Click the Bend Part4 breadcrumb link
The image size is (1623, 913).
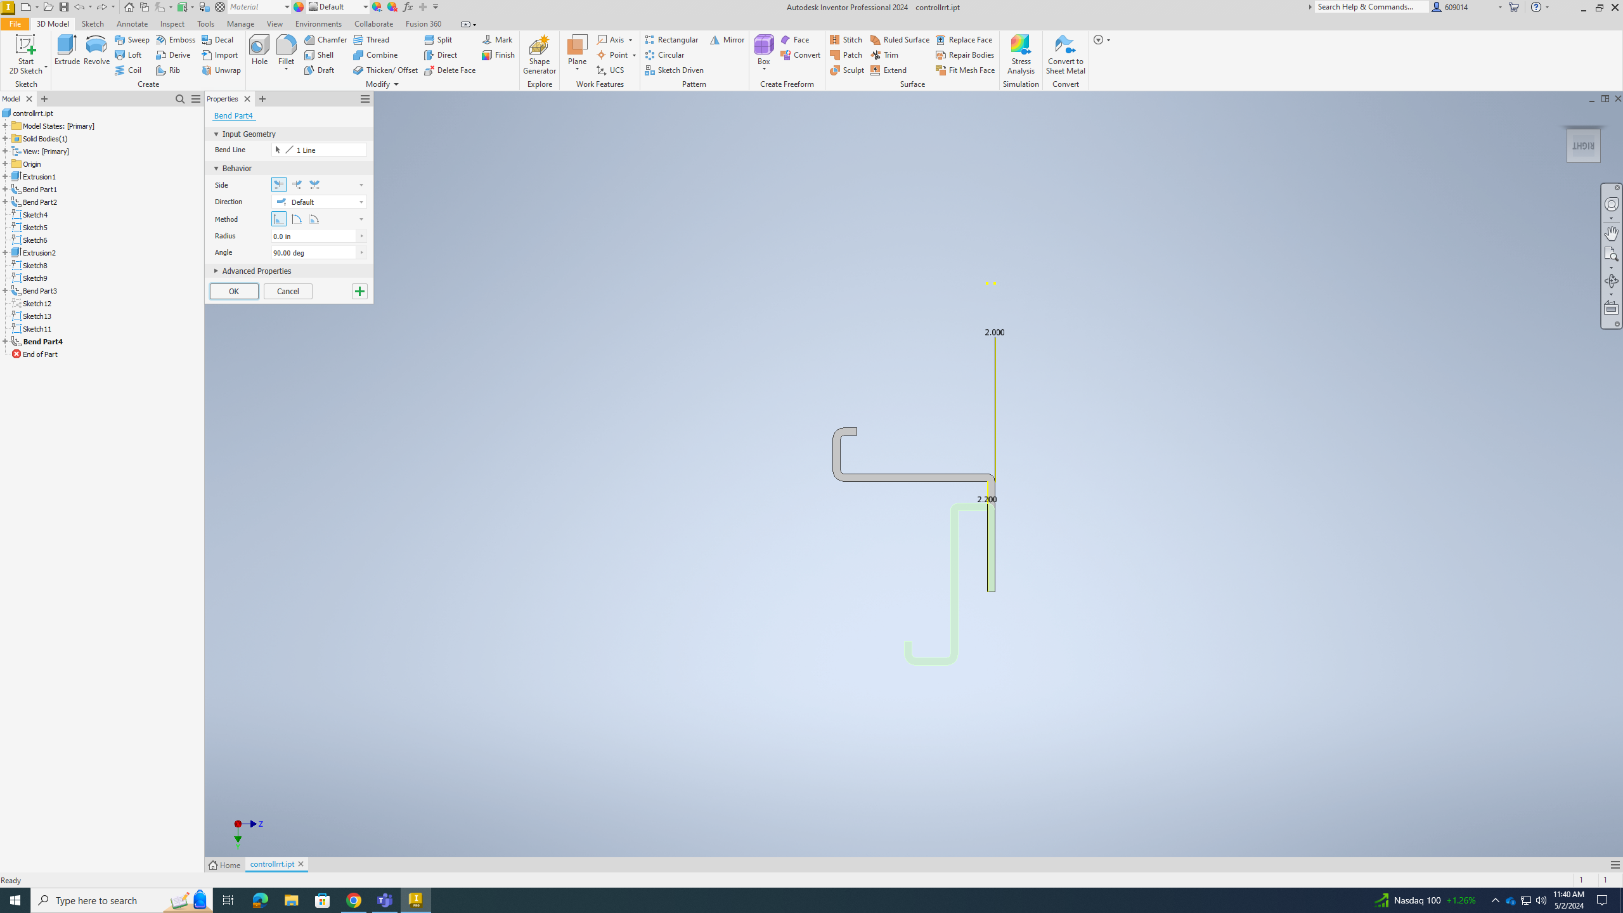tap(233, 115)
